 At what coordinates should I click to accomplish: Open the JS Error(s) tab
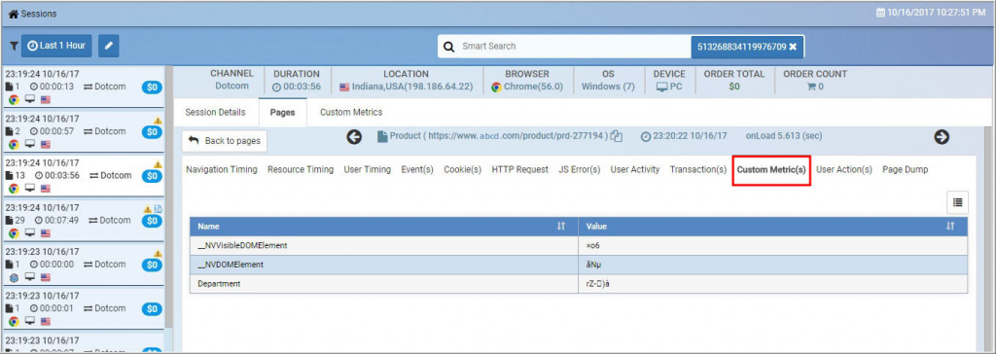[580, 169]
